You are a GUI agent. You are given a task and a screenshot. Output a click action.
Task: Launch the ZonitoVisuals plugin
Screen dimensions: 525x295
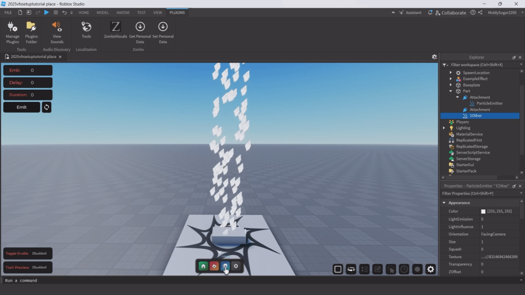115,30
